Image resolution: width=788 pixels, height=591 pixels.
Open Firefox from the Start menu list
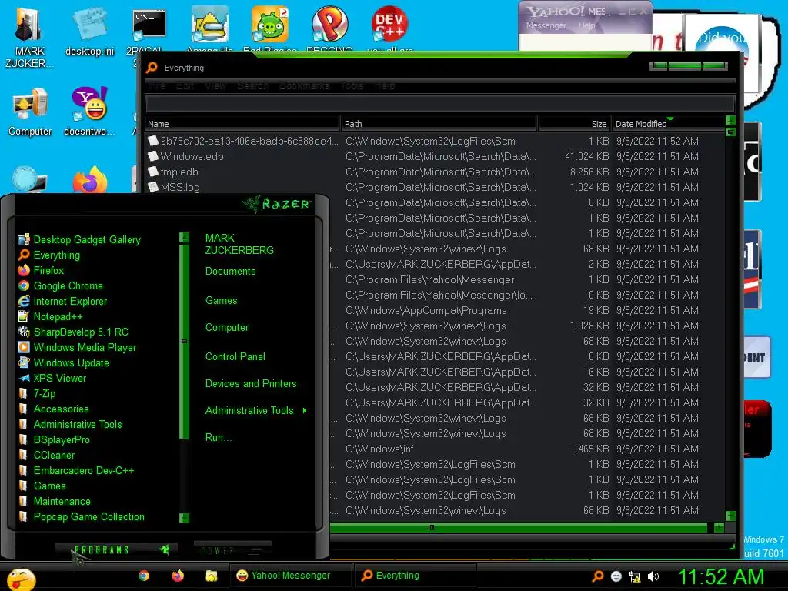coord(41,270)
